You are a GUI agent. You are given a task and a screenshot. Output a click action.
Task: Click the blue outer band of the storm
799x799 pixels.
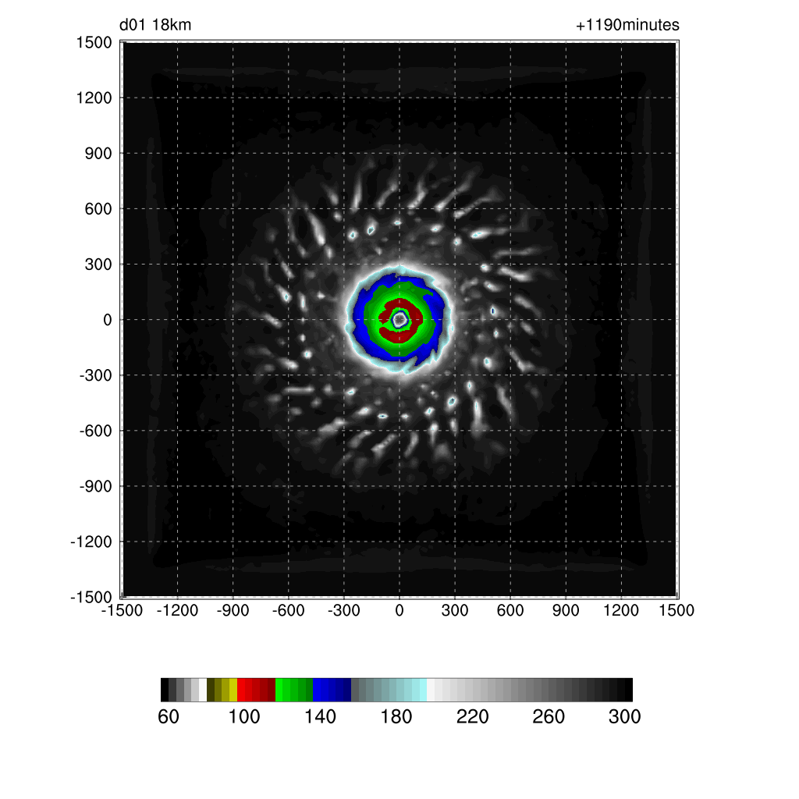pyautogui.click(x=359, y=319)
